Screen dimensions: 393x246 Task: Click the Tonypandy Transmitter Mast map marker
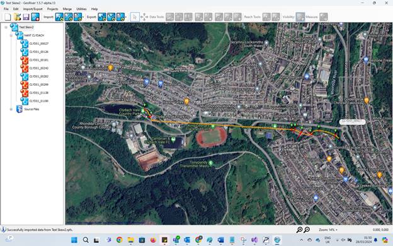pos(211,163)
